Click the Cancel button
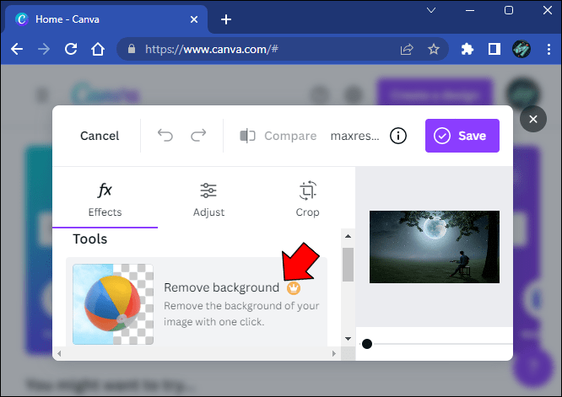The width and height of the screenshot is (562, 397). pyautogui.click(x=100, y=136)
